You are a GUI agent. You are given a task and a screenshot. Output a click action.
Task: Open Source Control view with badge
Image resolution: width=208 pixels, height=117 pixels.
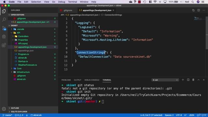[x=4, y=28]
